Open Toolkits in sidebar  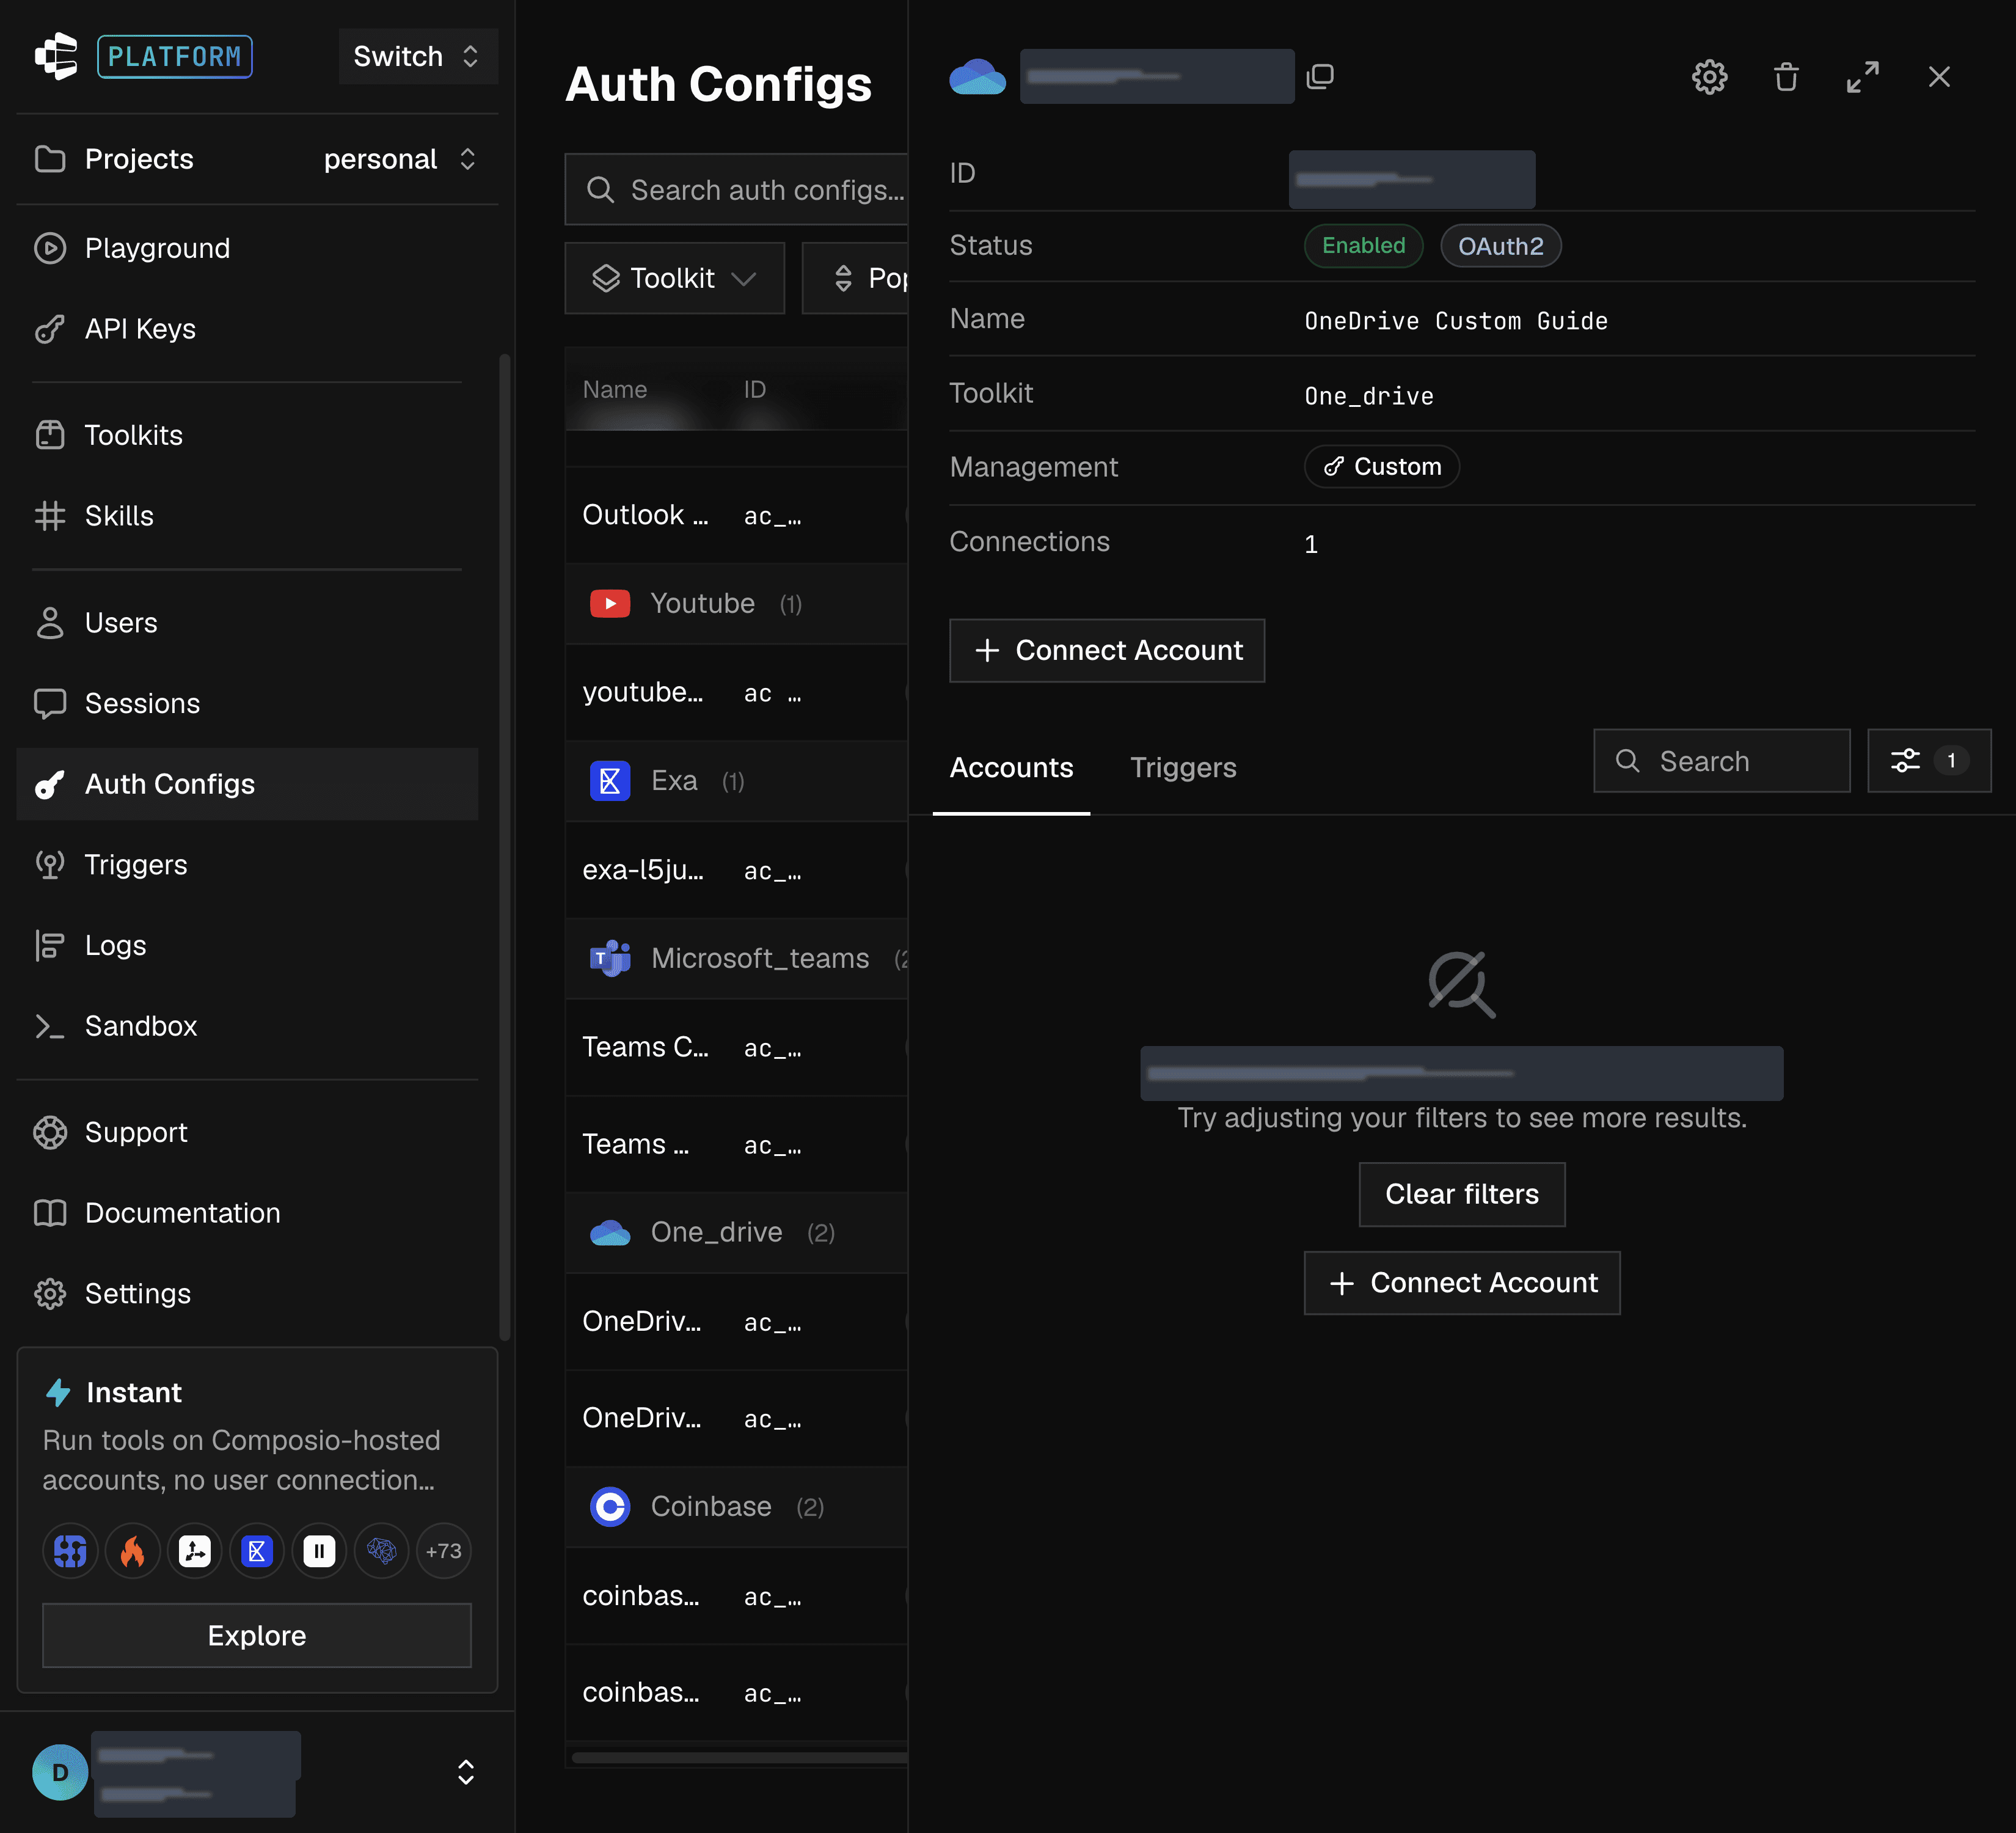(248, 435)
